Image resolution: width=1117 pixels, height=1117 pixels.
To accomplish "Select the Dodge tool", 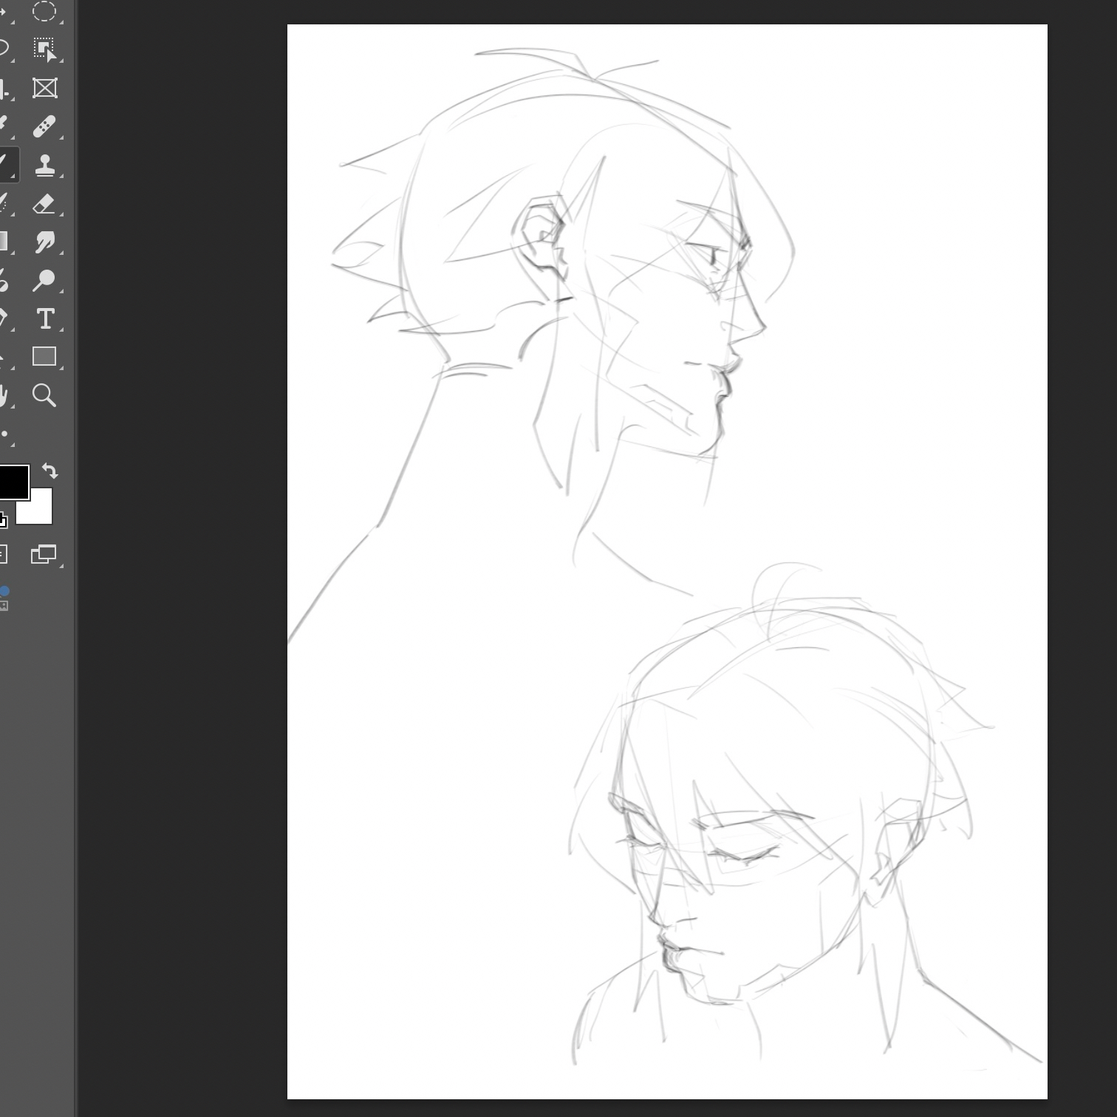I will coord(44,280).
